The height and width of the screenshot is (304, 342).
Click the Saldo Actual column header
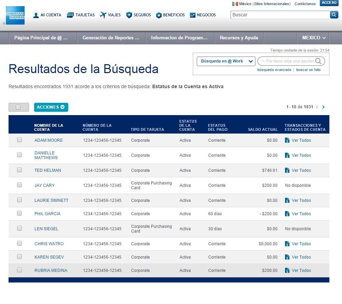pos(262,129)
